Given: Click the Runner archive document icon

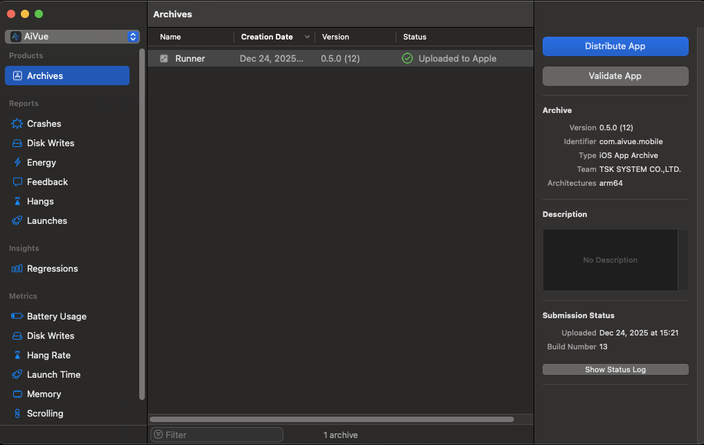Looking at the screenshot, I should click(164, 58).
